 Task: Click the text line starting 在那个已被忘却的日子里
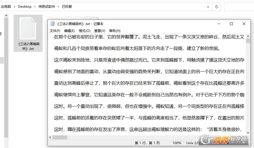tap(149, 37)
